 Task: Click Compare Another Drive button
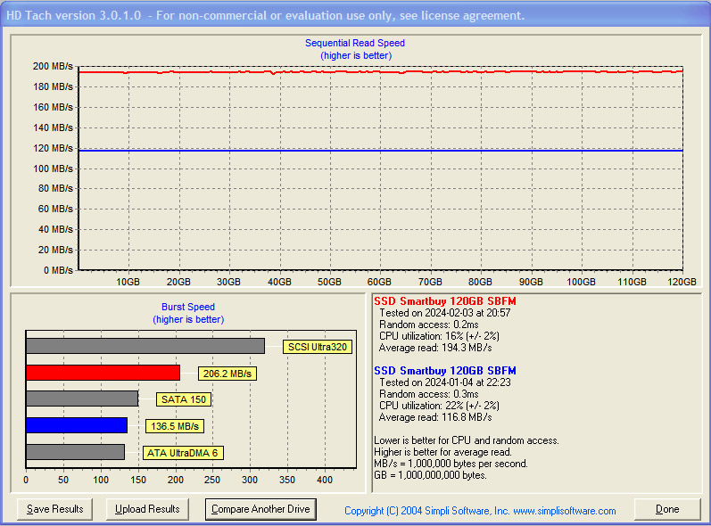(x=261, y=509)
